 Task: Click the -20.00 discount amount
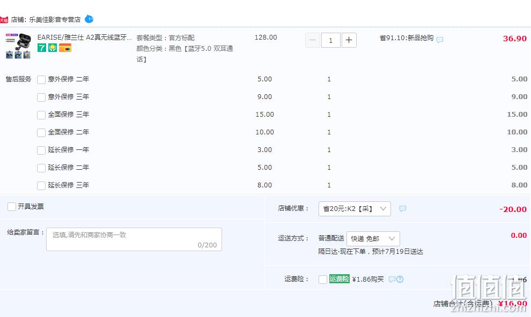coord(513,209)
